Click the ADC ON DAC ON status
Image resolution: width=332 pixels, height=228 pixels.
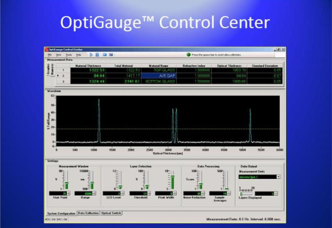[x=56, y=219]
